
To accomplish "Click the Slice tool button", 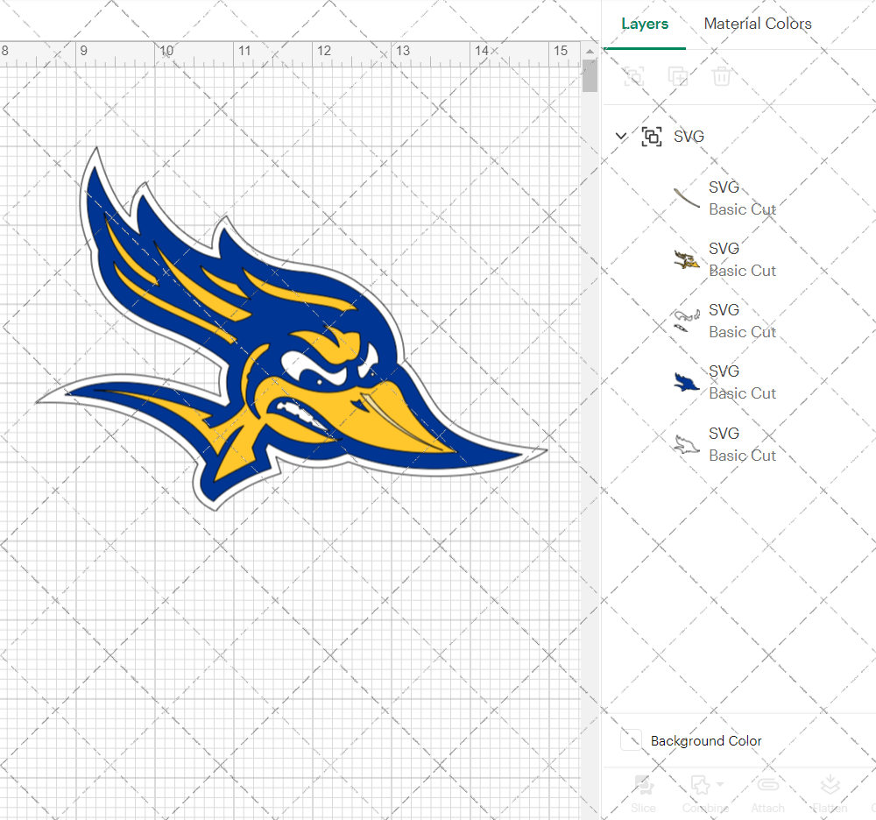I will 643,794.
